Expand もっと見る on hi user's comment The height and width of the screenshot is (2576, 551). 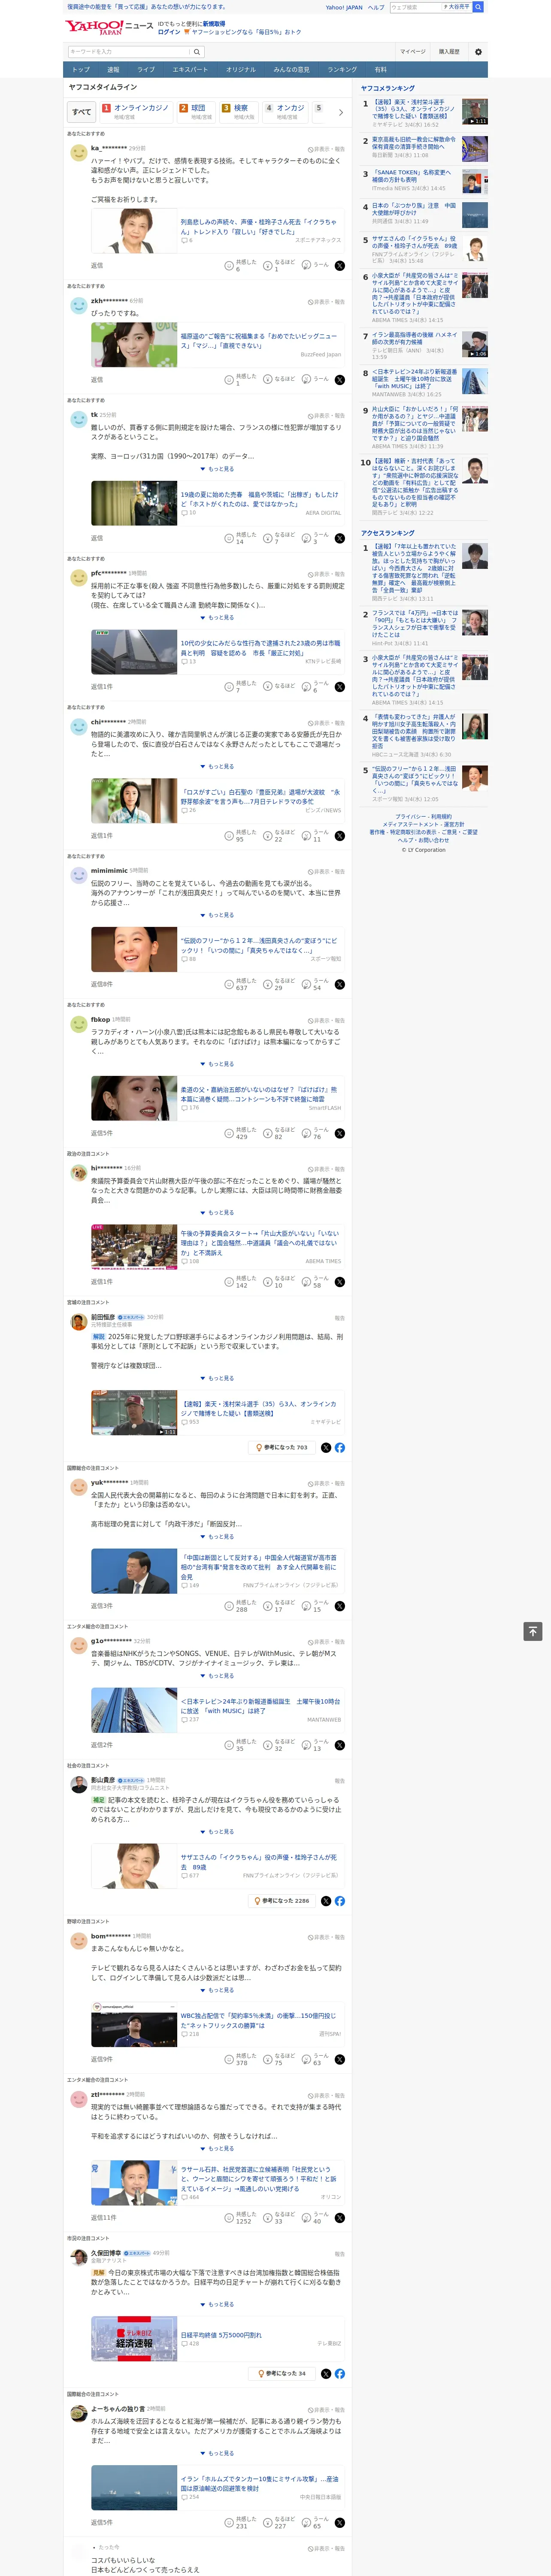click(217, 1212)
